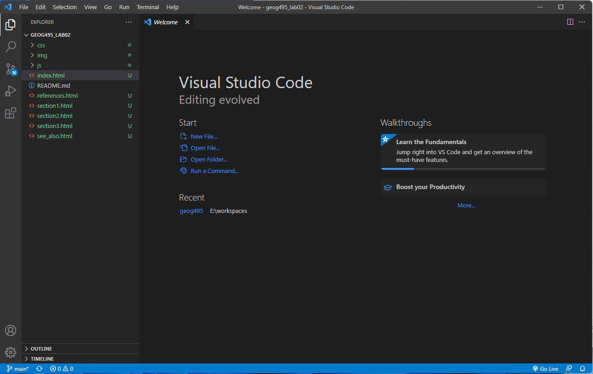This screenshot has width=593, height=374.
Task: Open the notifications bell
Action: coord(582,368)
